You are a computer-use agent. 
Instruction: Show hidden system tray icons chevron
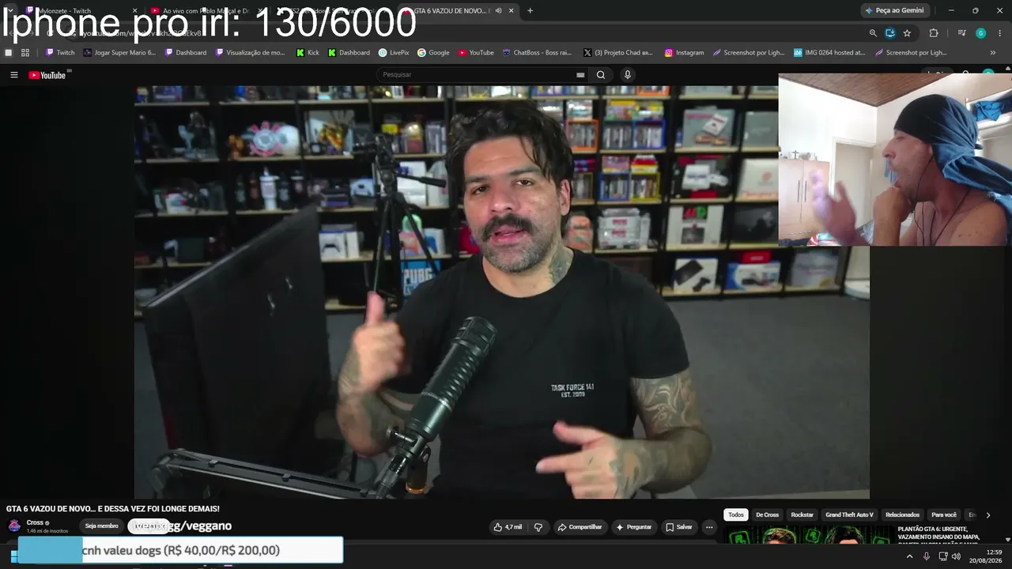coord(909,556)
